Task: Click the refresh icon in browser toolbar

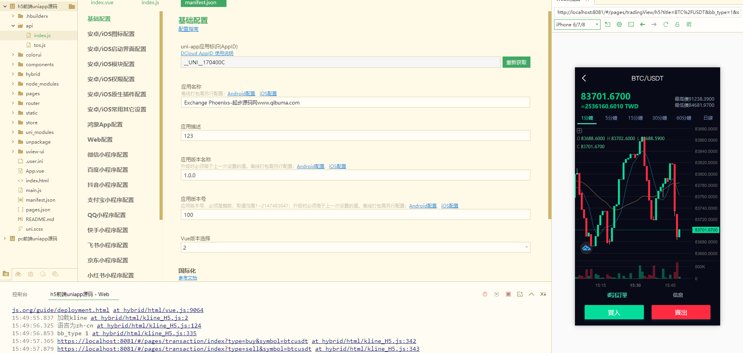Action: coord(666,24)
